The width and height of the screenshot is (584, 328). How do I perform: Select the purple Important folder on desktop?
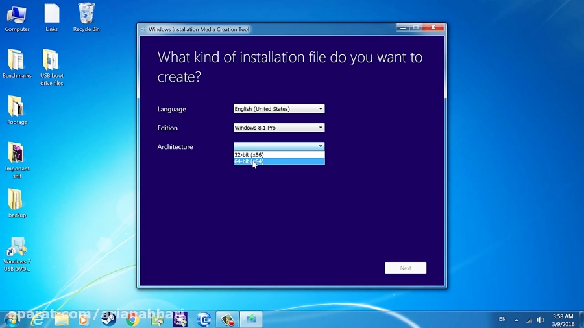coord(17,161)
